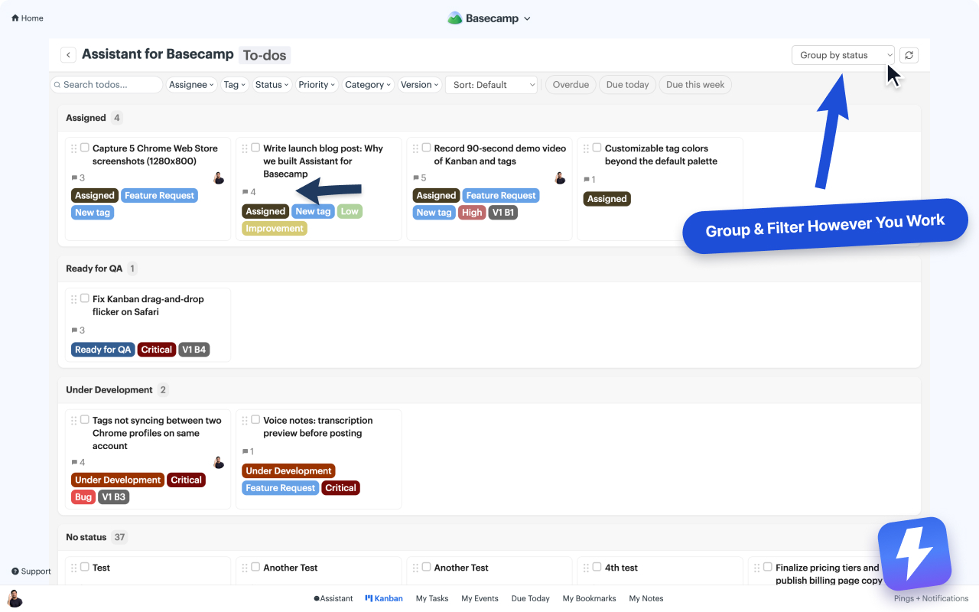
Task: Check off the 4th test todo
Action: point(597,567)
